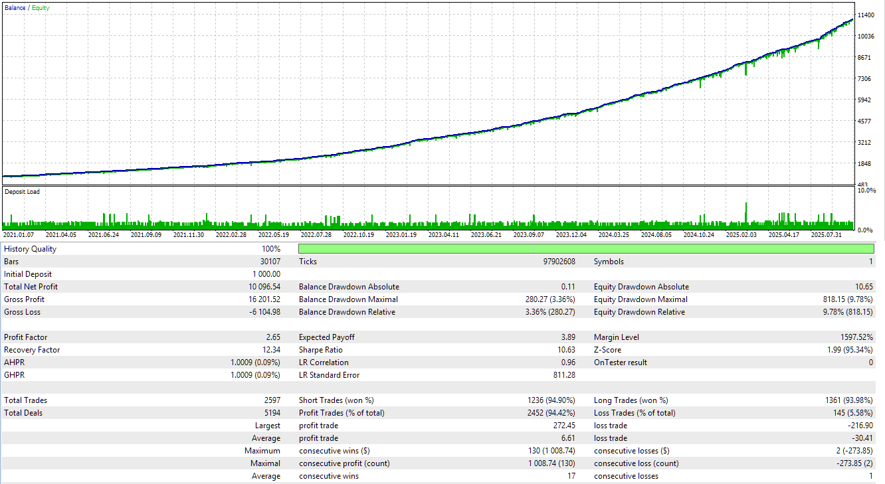Screen dimensions: 885x484
Task: Click the Initial Deposit value 1 000.00
Action: point(266,274)
